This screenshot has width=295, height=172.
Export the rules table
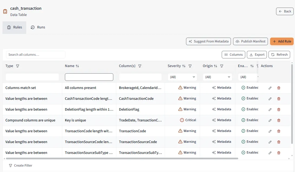pos(257,55)
